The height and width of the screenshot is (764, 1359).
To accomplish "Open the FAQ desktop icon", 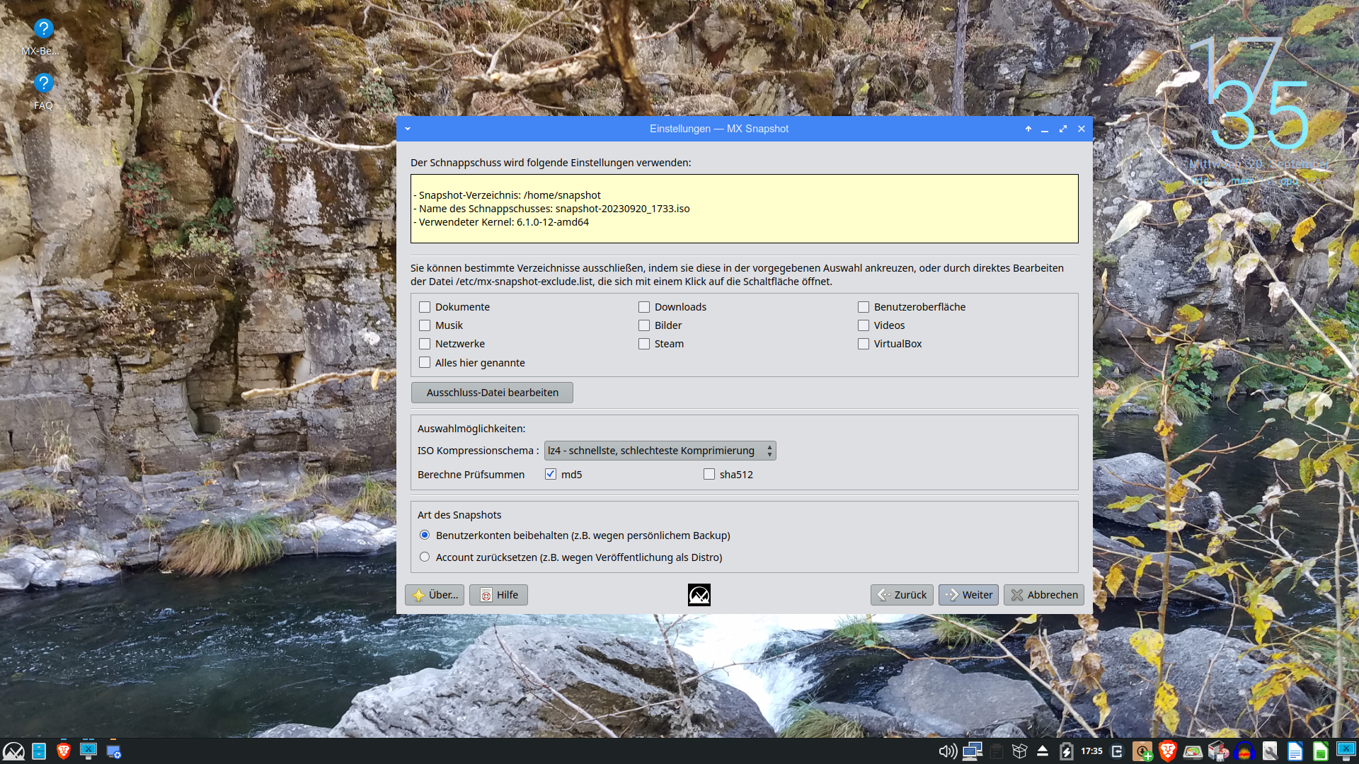I will 43,84.
